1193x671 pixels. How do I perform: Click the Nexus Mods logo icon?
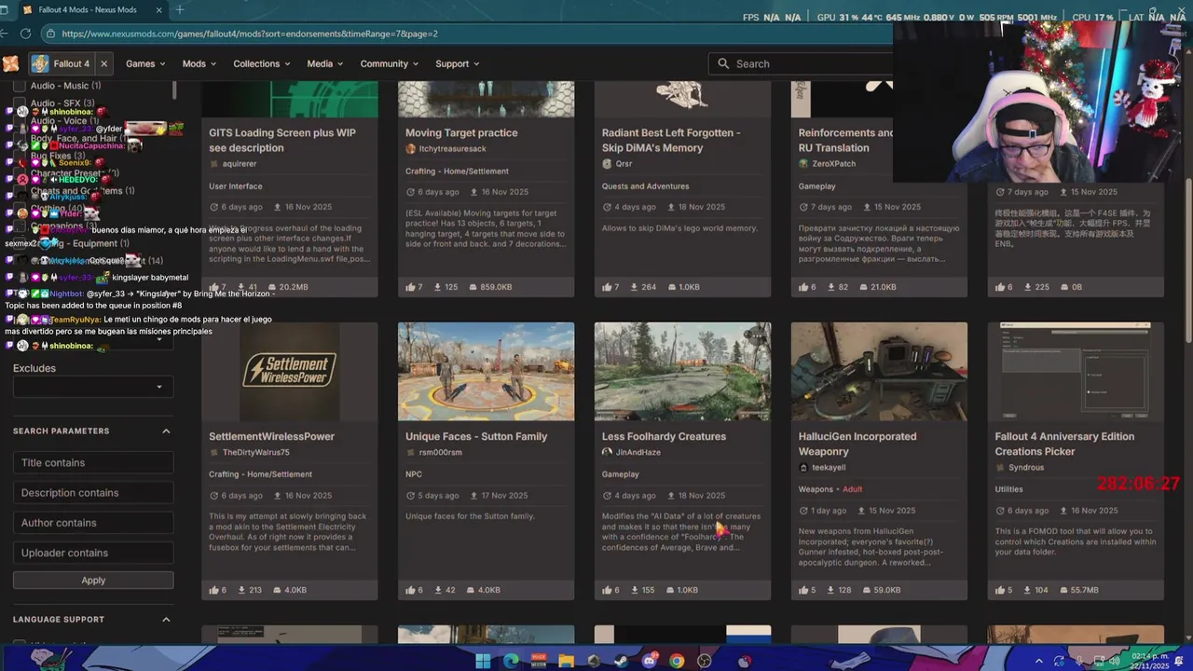tap(10, 63)
